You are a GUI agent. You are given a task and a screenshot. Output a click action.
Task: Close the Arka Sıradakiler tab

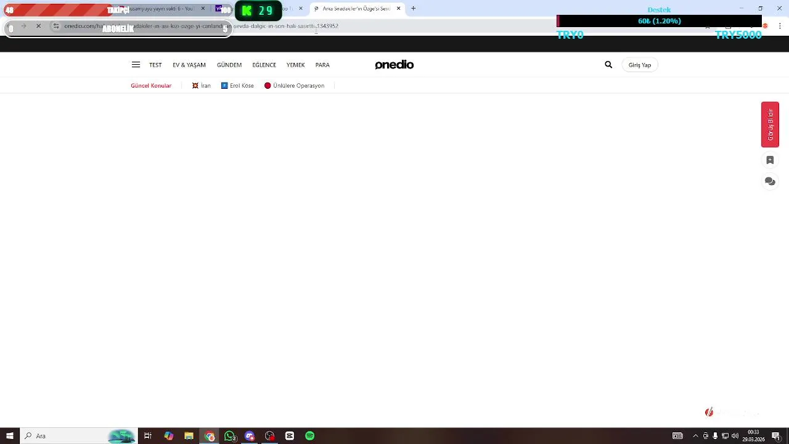click(x=399, y=9)
